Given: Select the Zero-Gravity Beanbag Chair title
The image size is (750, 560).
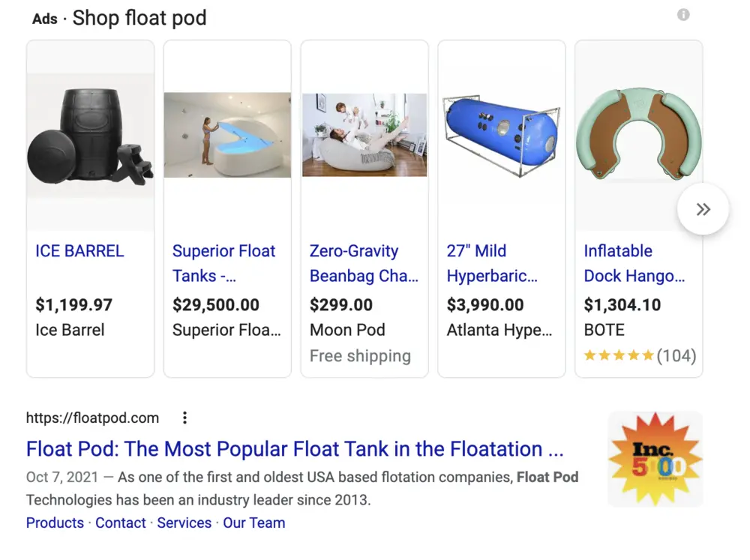Looking at the screenshot, I should tap(364, 263).
